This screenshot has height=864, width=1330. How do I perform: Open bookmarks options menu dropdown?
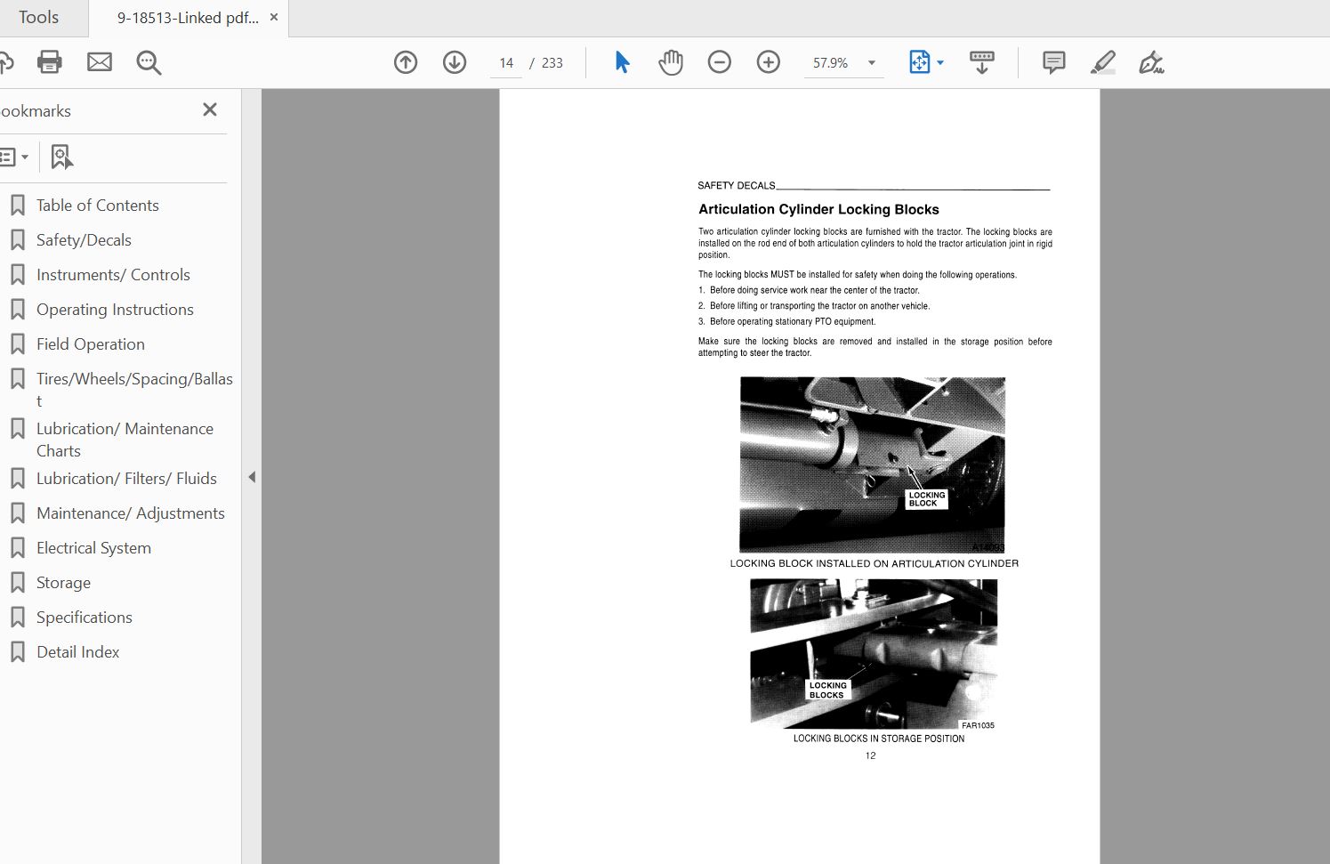15,157
